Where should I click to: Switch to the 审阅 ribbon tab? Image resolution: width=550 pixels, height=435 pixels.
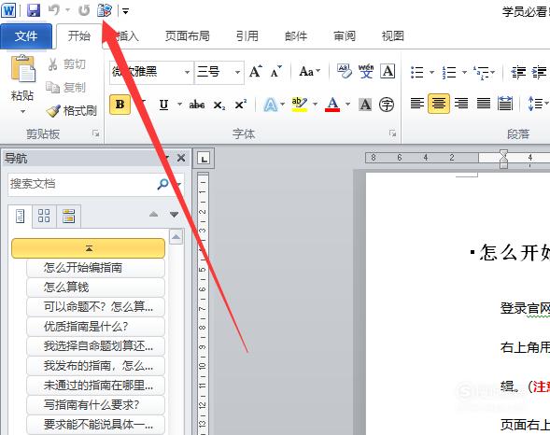click(x=345, y=36)
